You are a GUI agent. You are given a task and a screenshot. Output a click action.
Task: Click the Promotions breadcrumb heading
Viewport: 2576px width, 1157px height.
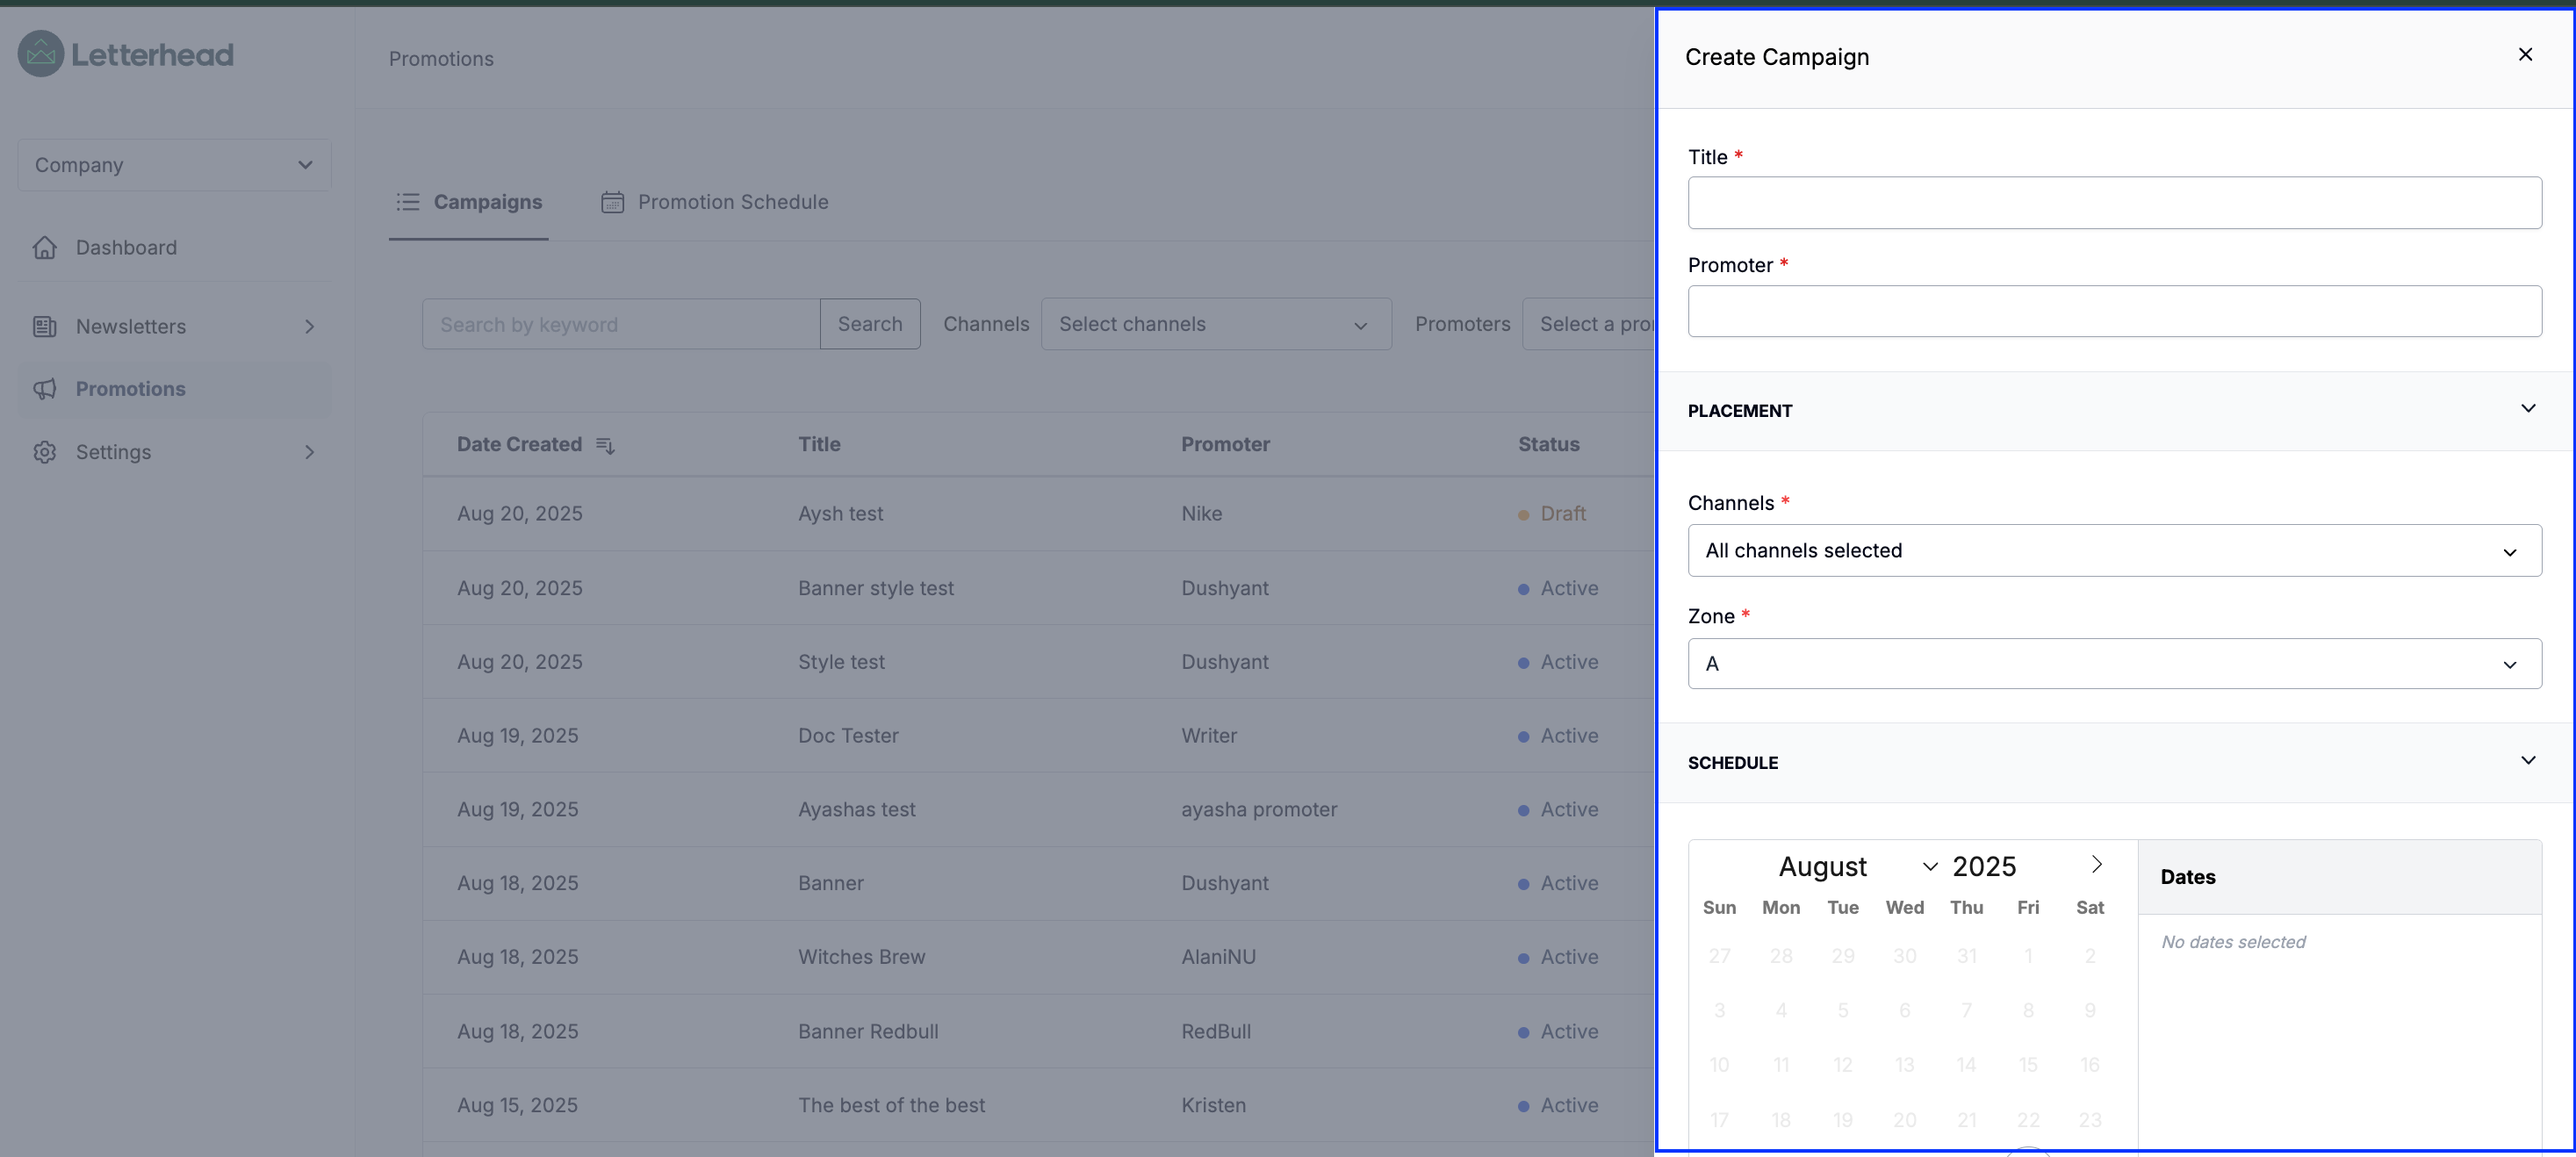coord(441,59)
